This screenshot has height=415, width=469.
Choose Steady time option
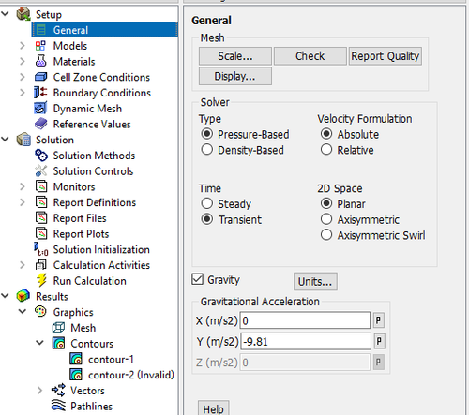(207, 203)
